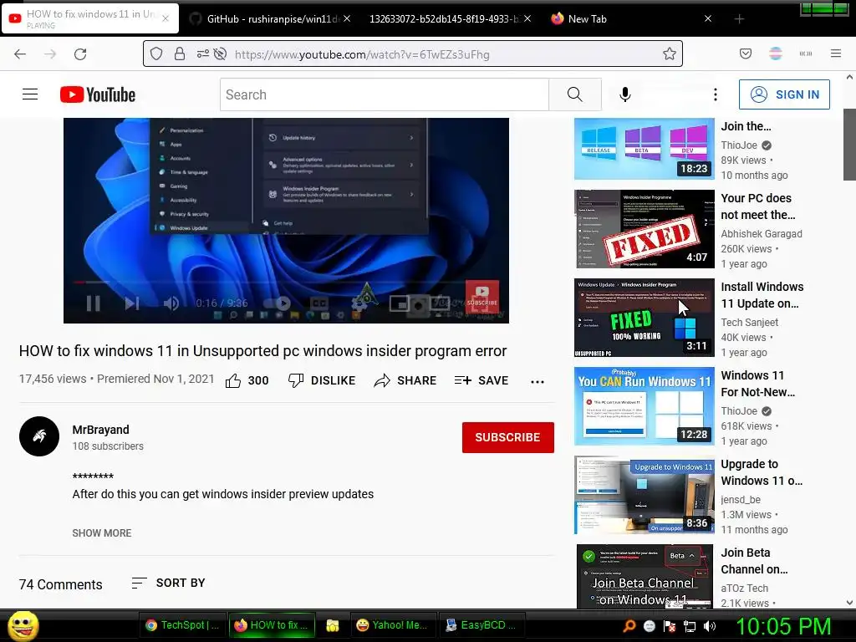Open the Firefox application menu
The height and width of the screenshot is (642, 856).
tap(836, 53)
